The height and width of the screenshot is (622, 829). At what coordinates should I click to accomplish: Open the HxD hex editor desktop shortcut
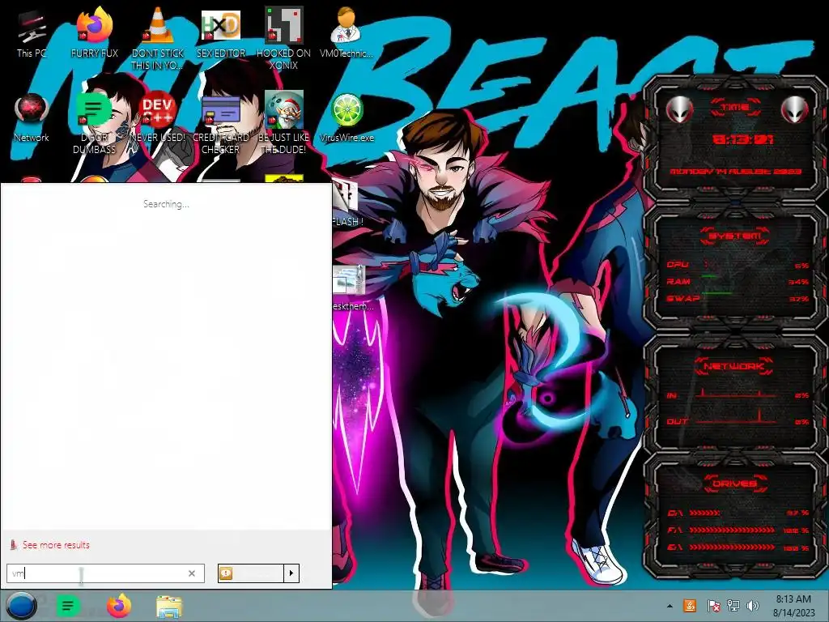coord(220,32)
